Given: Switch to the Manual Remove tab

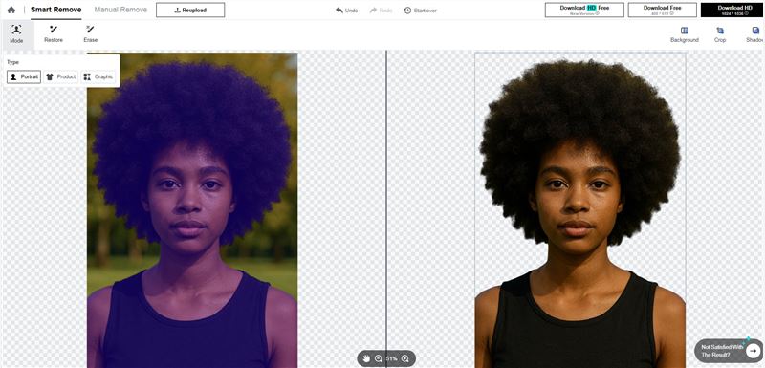Looking at the screenshot, I should coord(120,10).
